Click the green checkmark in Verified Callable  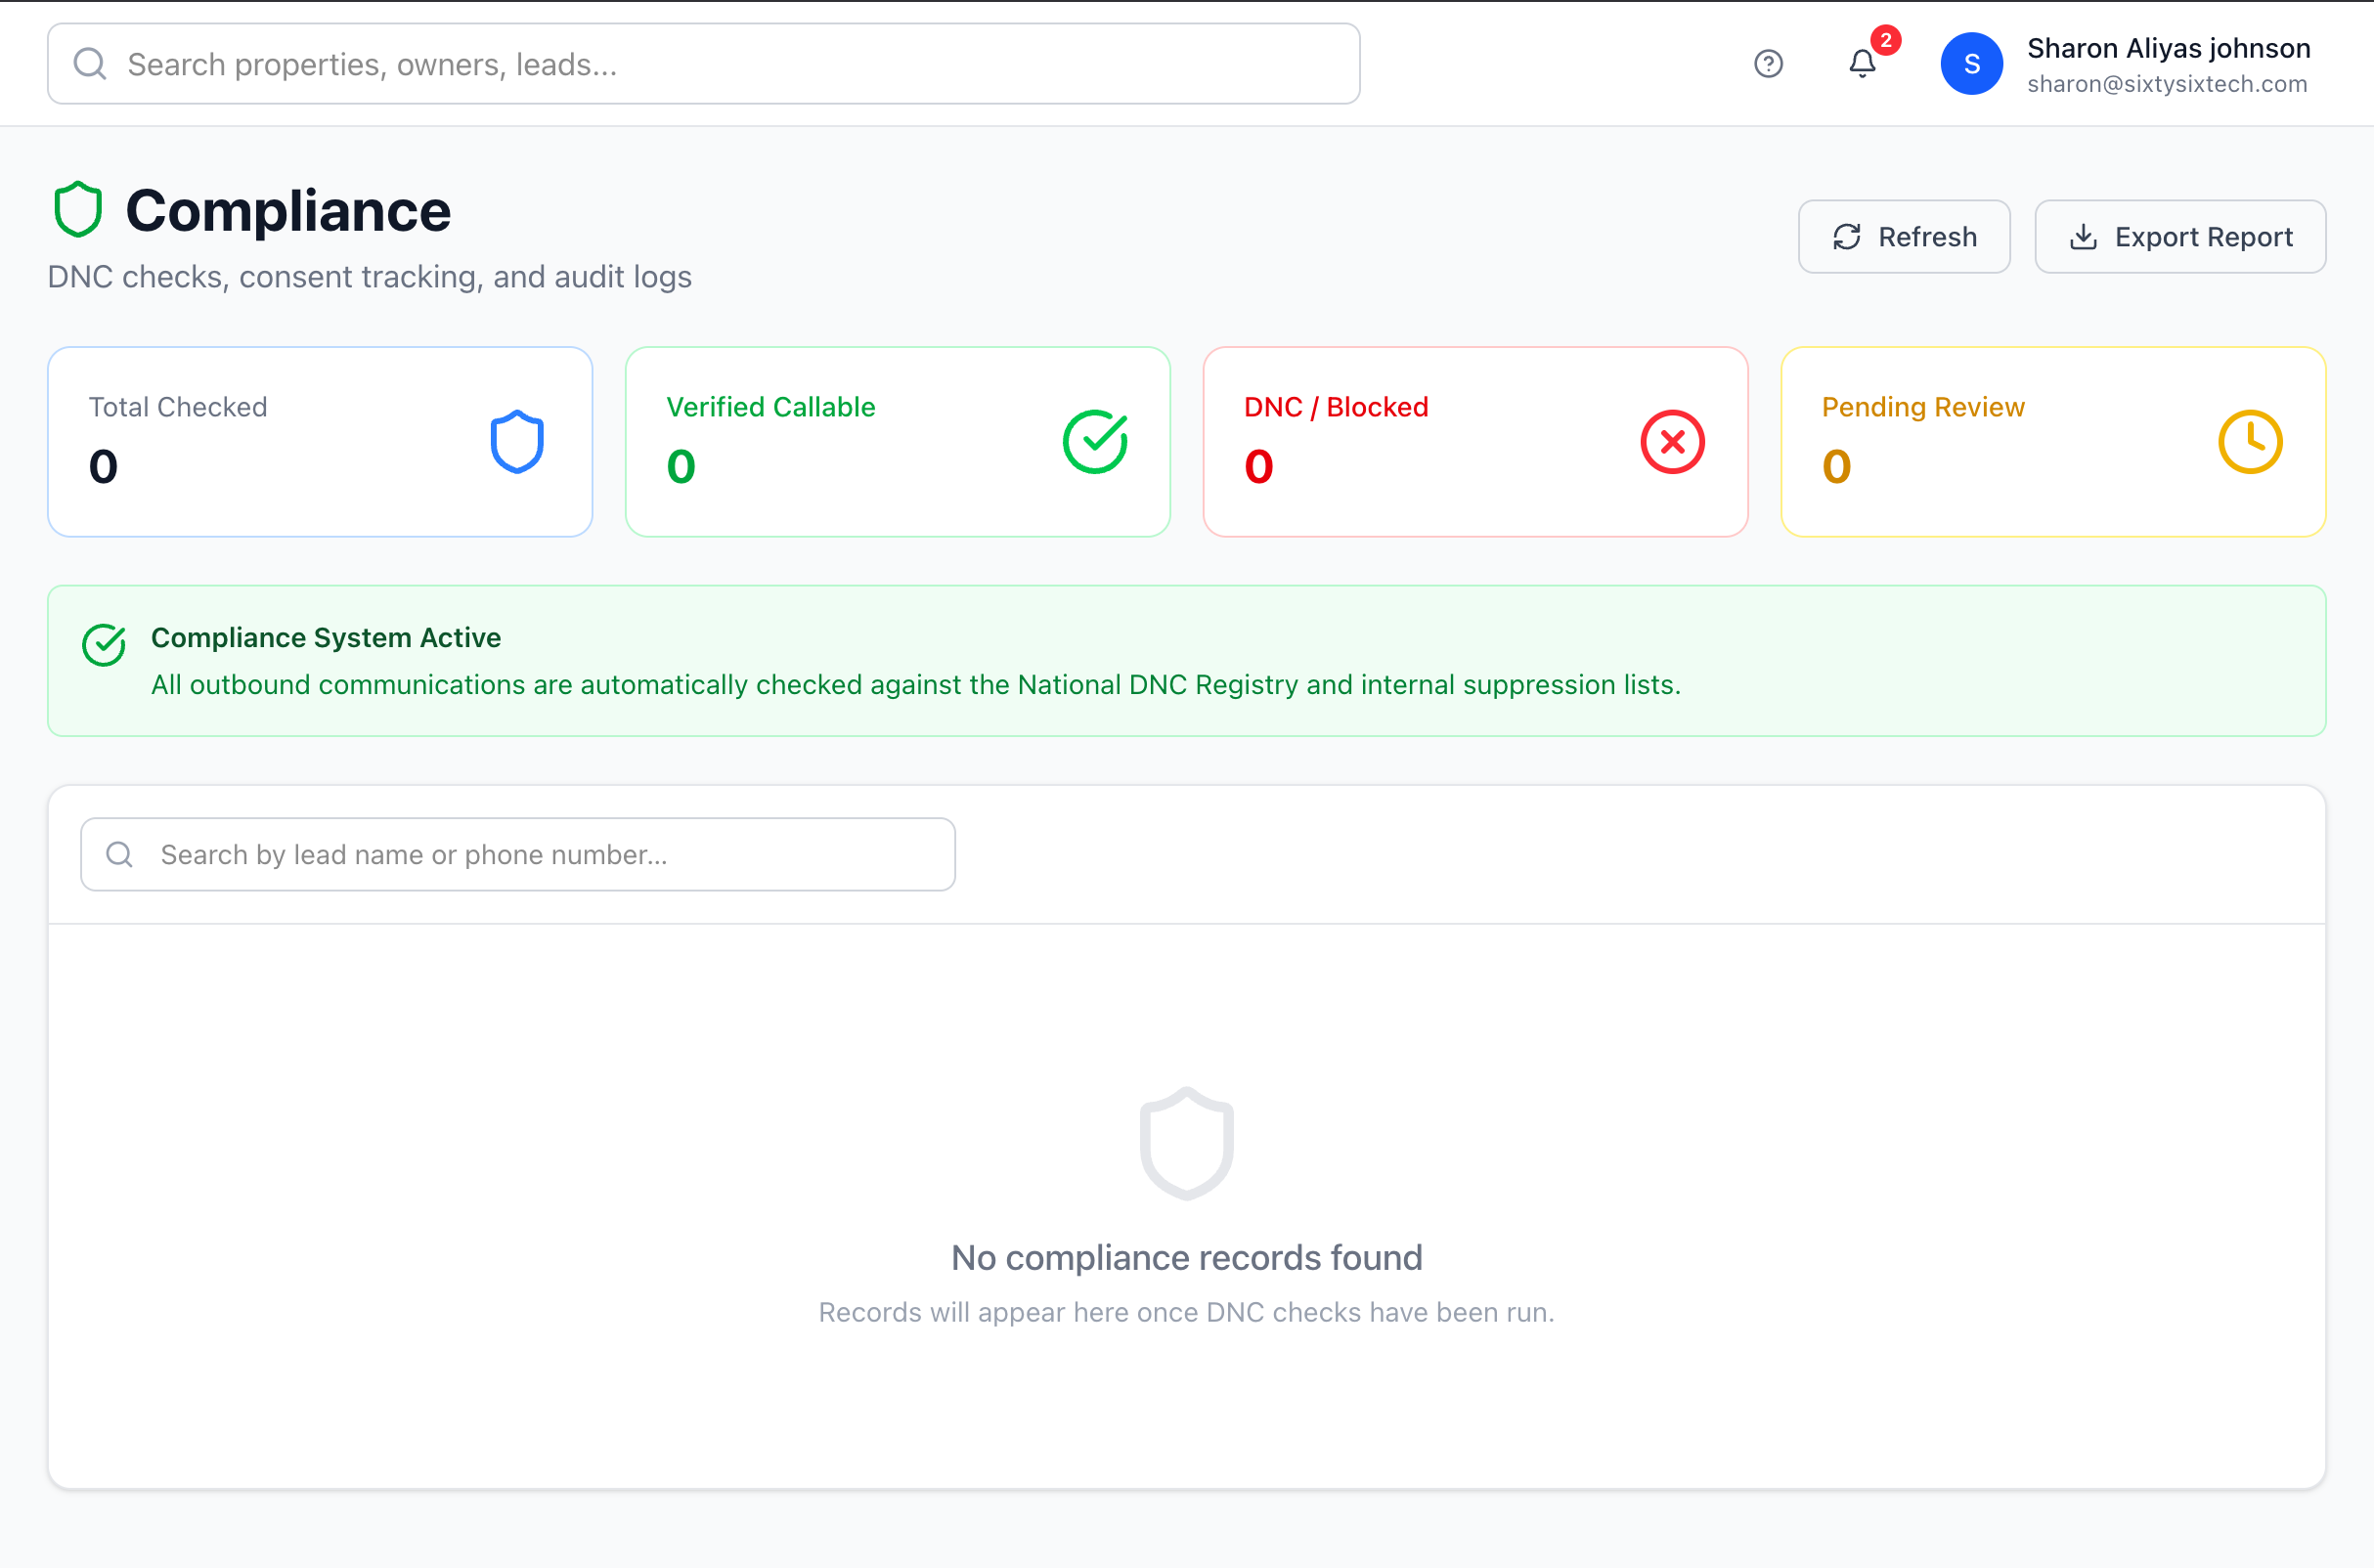coord(1095,442)
